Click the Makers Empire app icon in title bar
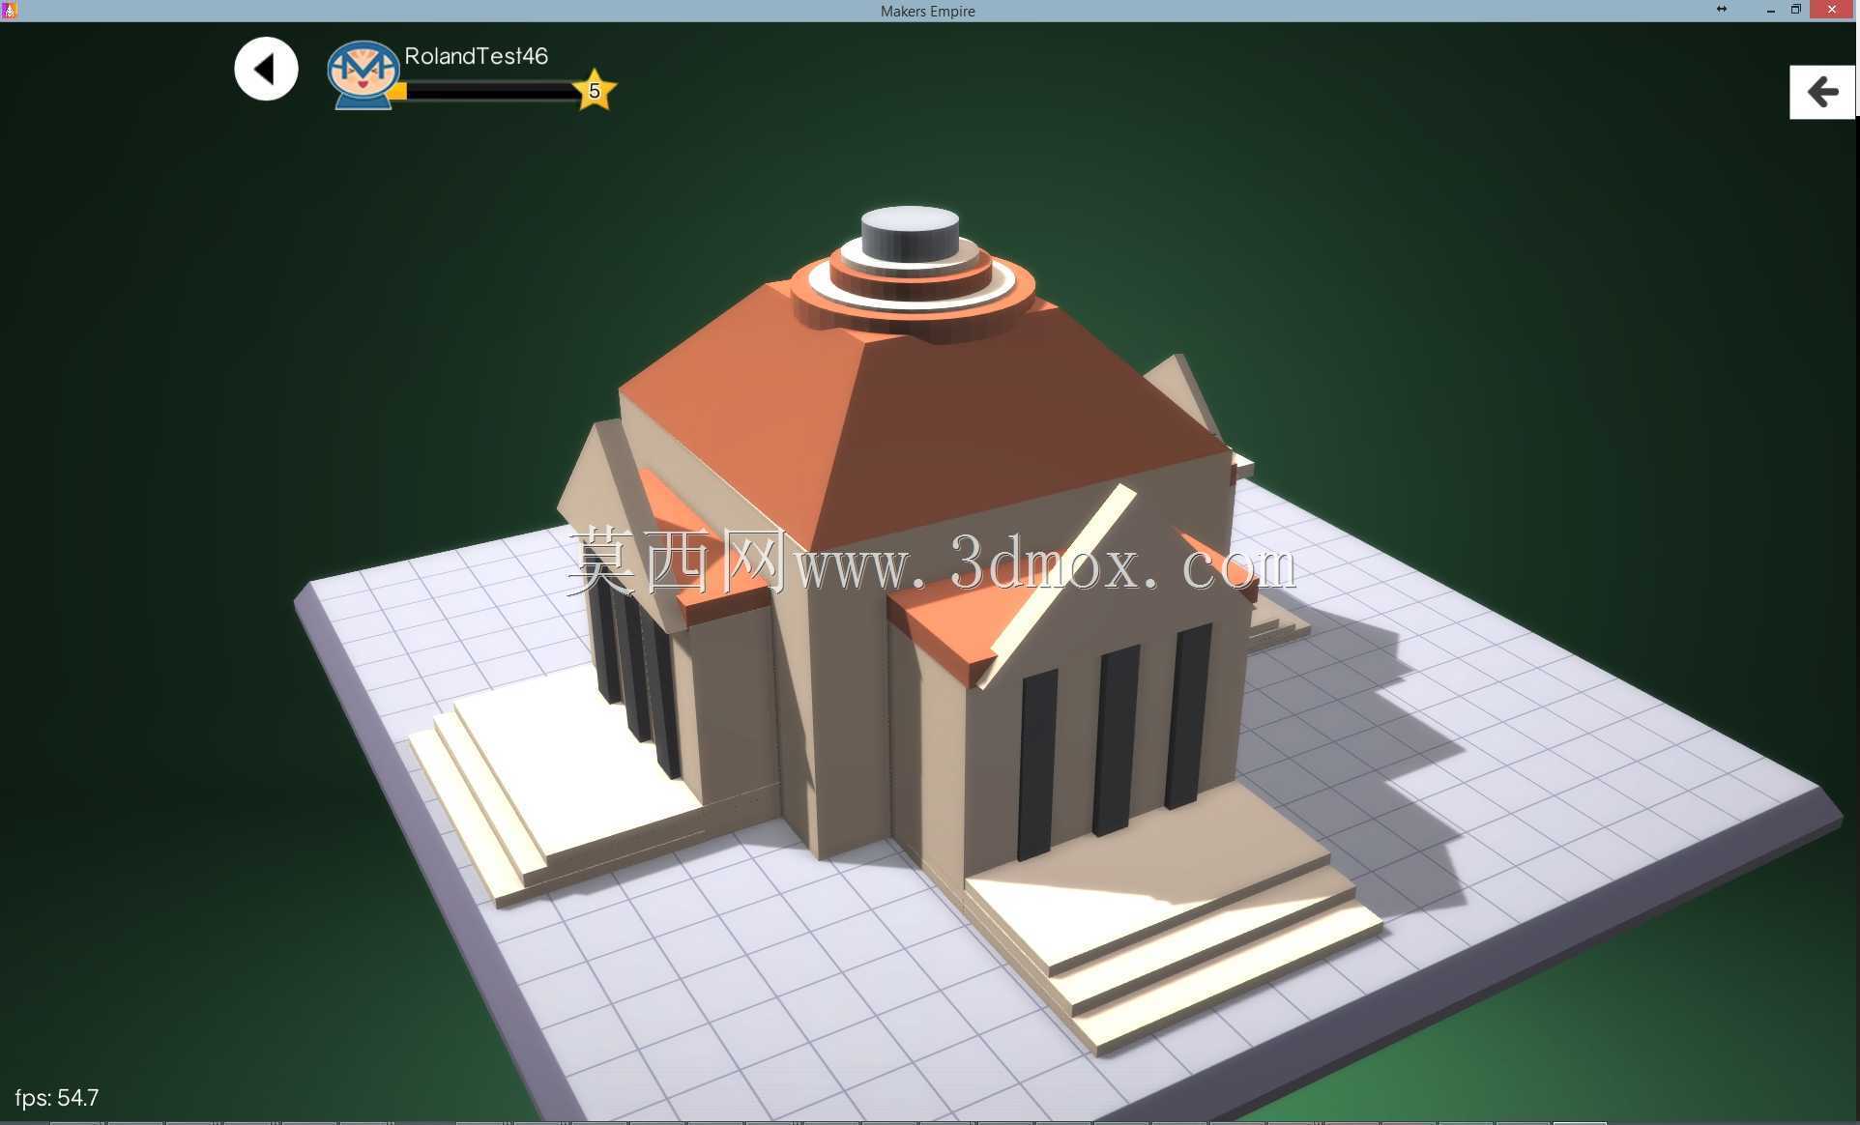 pos(10,11)
